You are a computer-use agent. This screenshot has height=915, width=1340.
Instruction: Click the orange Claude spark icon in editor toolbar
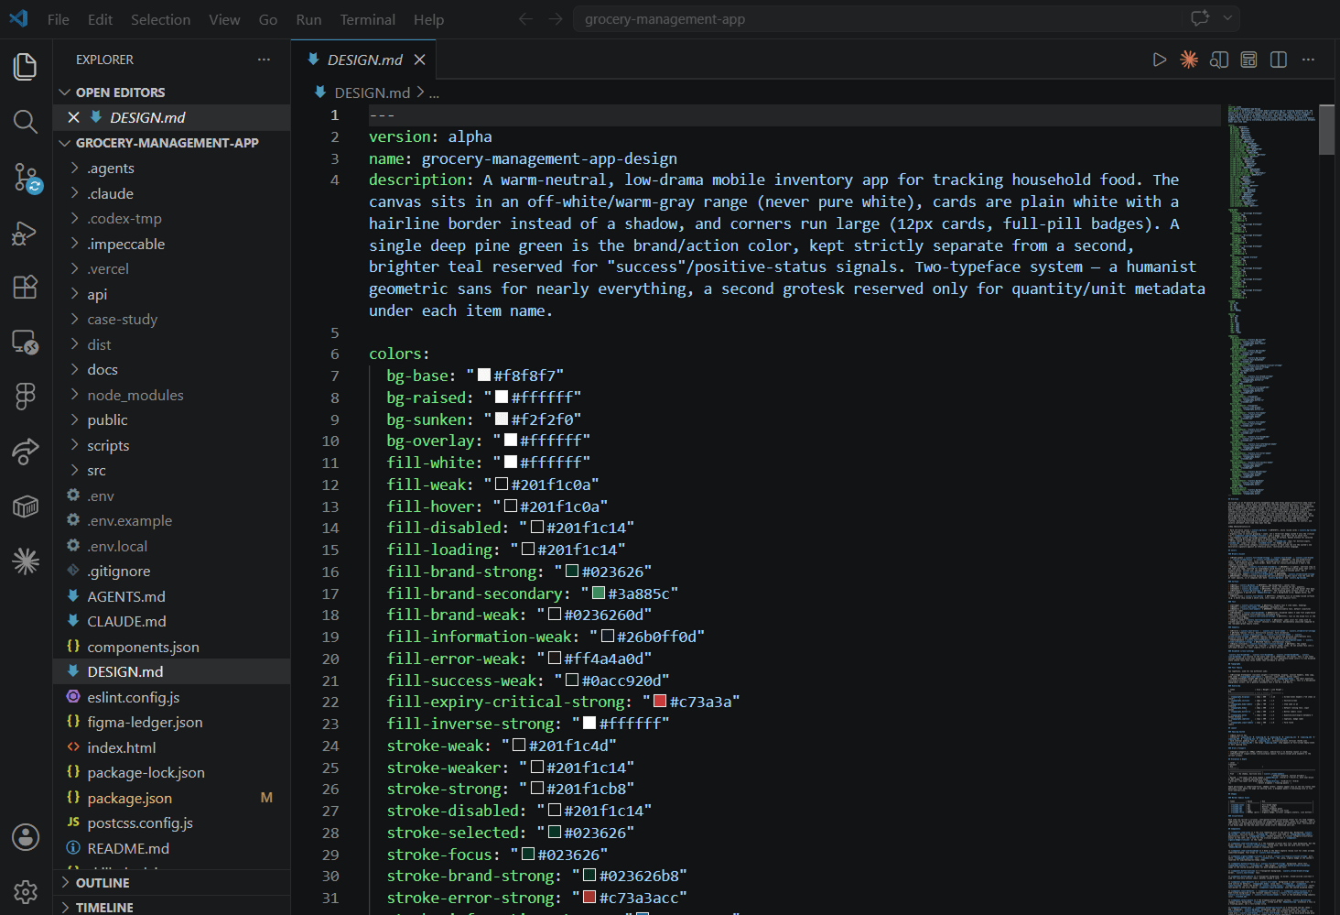tap(1189, 60)
